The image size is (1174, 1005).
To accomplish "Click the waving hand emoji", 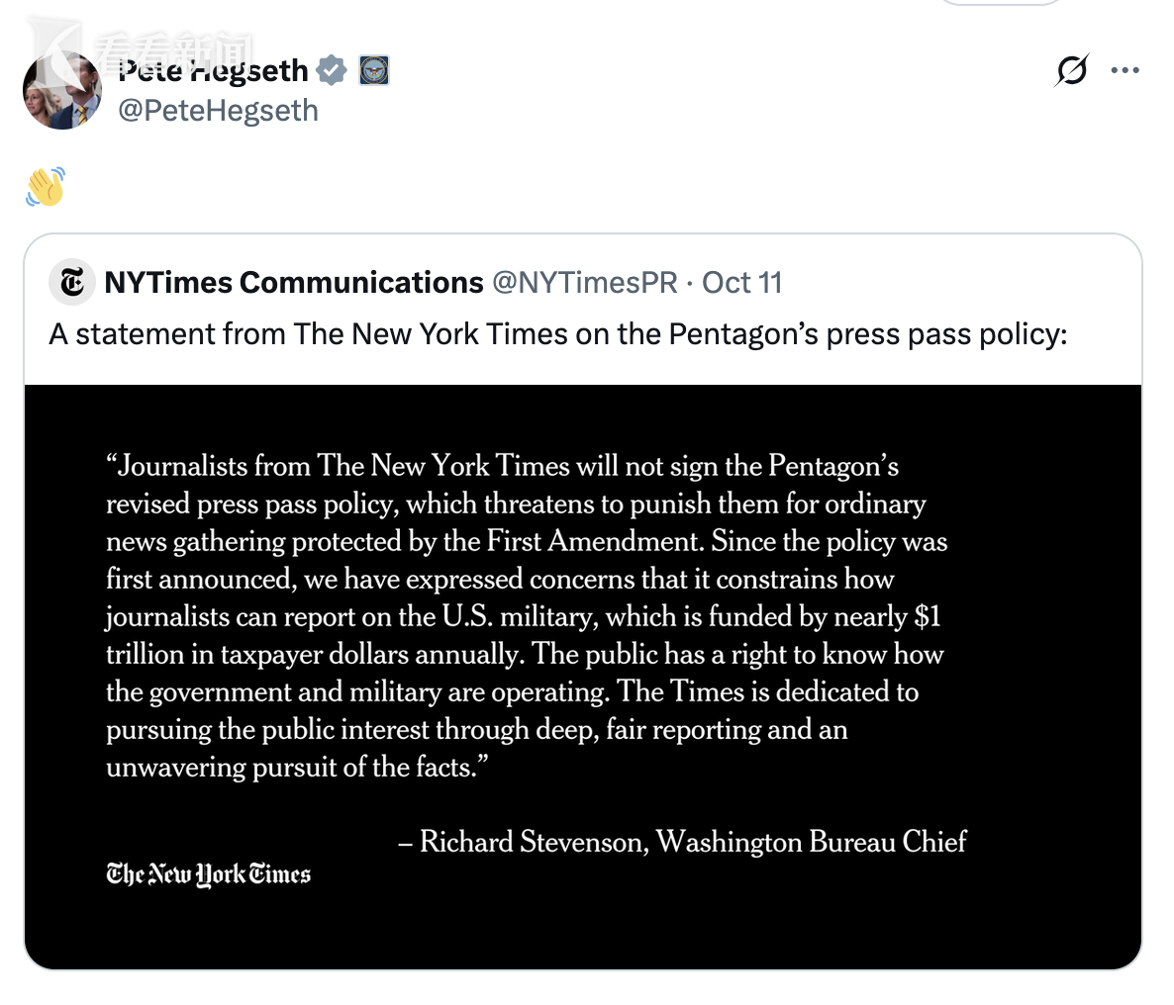I will [46, 186].
